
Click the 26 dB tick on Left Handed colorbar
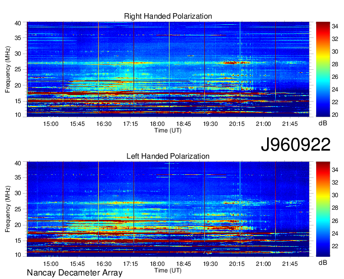click(x=335, y=221)
